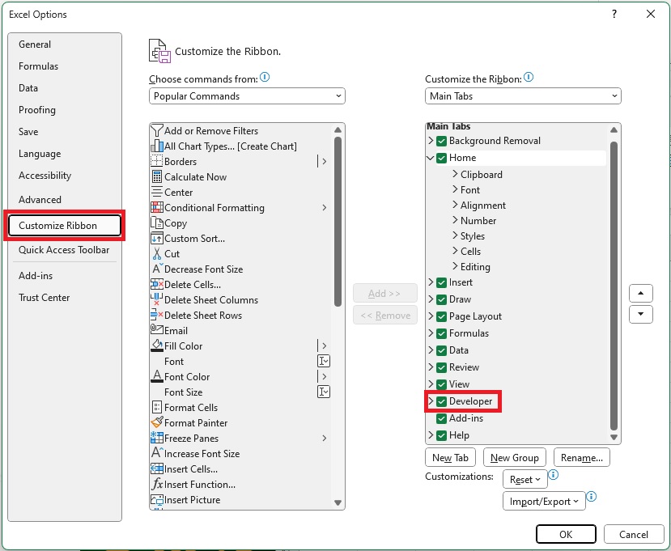
Task: Open the Quick Access Toolbar category
Action: pos(64,250)
